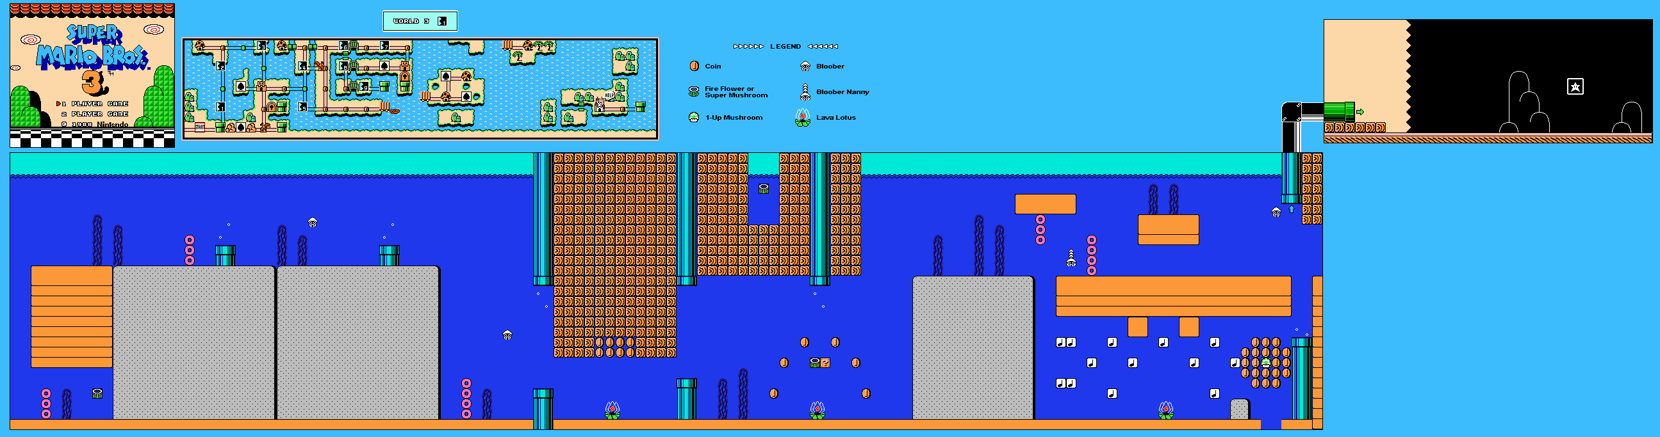
Task: Click the Blooper left of the tall brick wall
Action: [x=507, y=335]
